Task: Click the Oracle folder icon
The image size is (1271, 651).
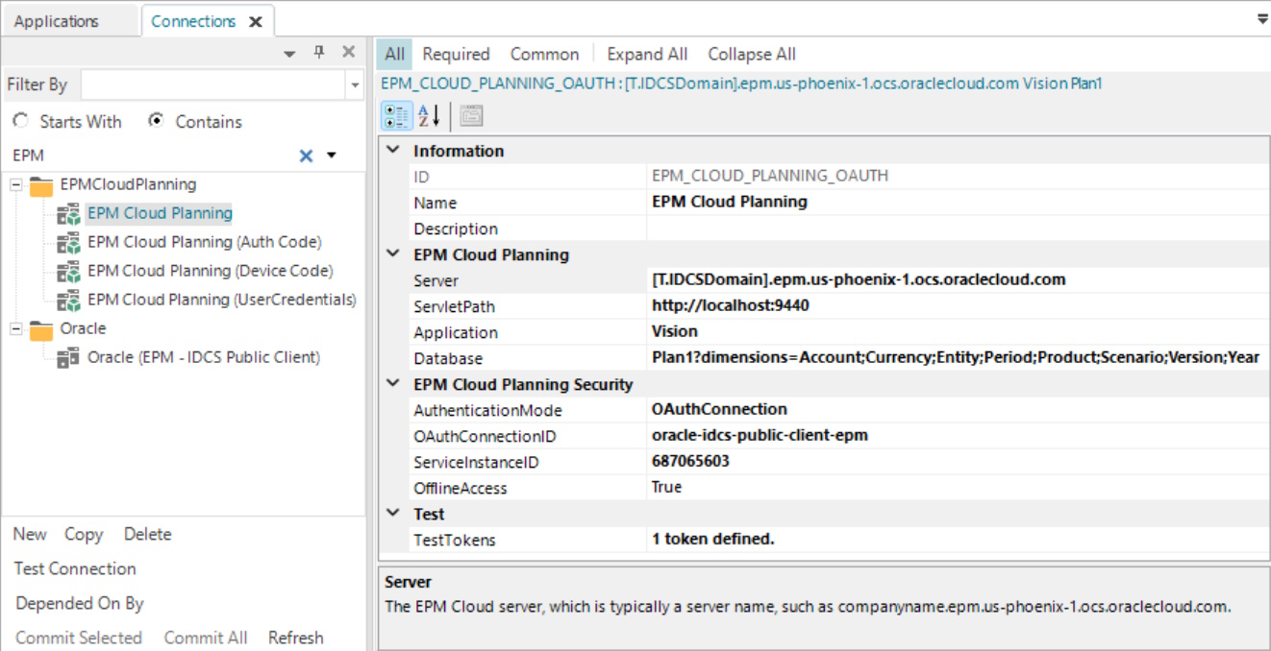Action: pos(41,329)
